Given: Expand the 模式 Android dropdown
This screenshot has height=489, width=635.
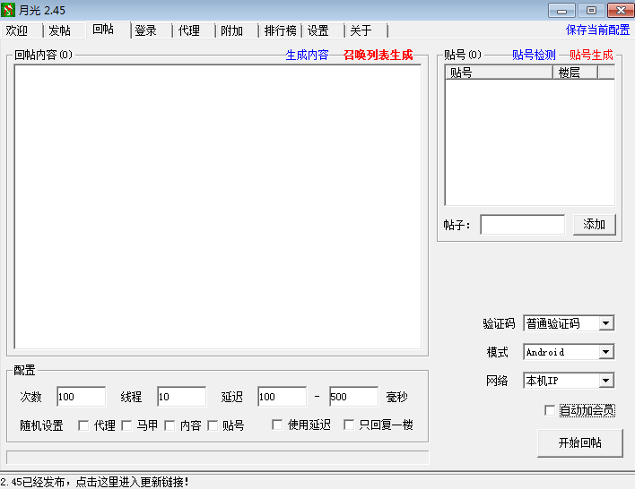Looking at the screenshot, I should pos(605,352).
